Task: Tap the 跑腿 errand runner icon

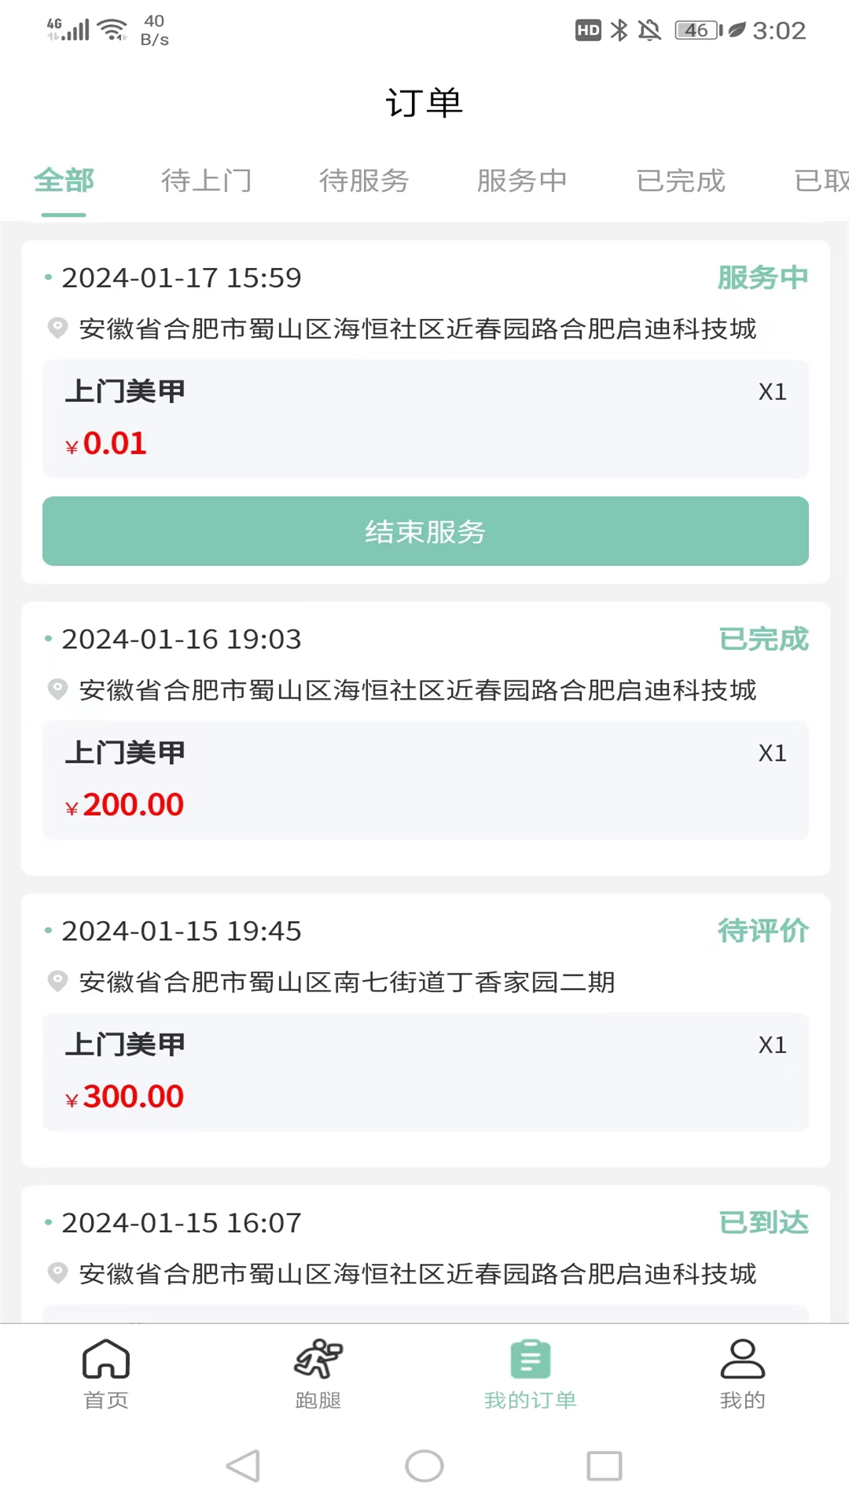Action: point(318,1360)
